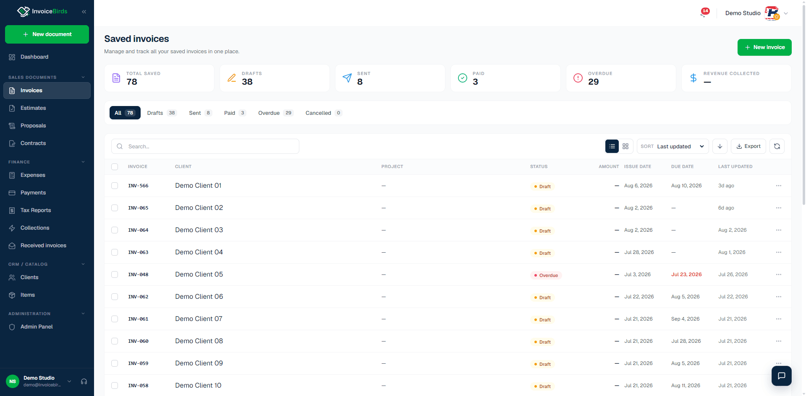Collapse the Administration section
Image resolution: width=806 pixels, height=396 pixels.
coord(83,313)
